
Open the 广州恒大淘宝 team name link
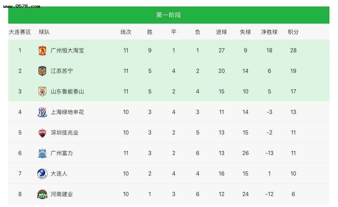coord(67,51)
